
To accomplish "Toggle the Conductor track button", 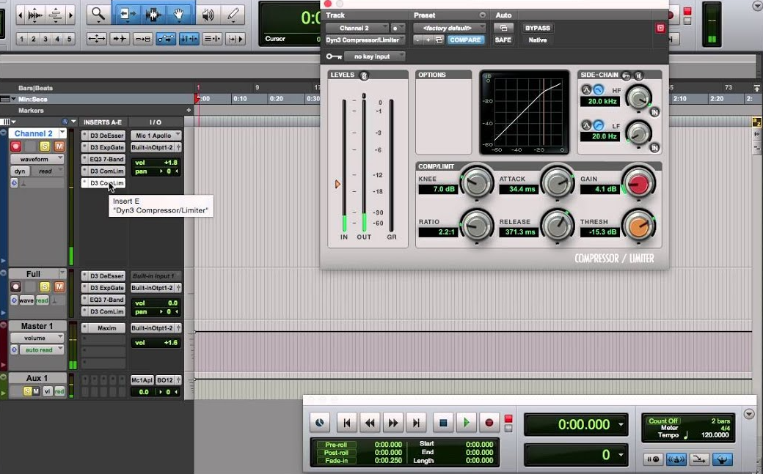I will coord(723,459).
